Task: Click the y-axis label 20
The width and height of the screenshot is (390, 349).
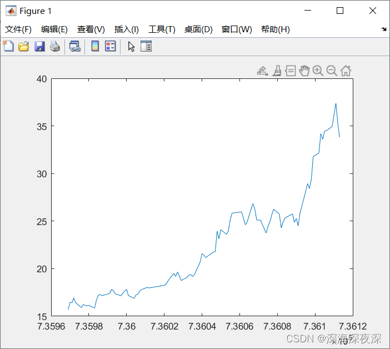Action: point(42,269)
